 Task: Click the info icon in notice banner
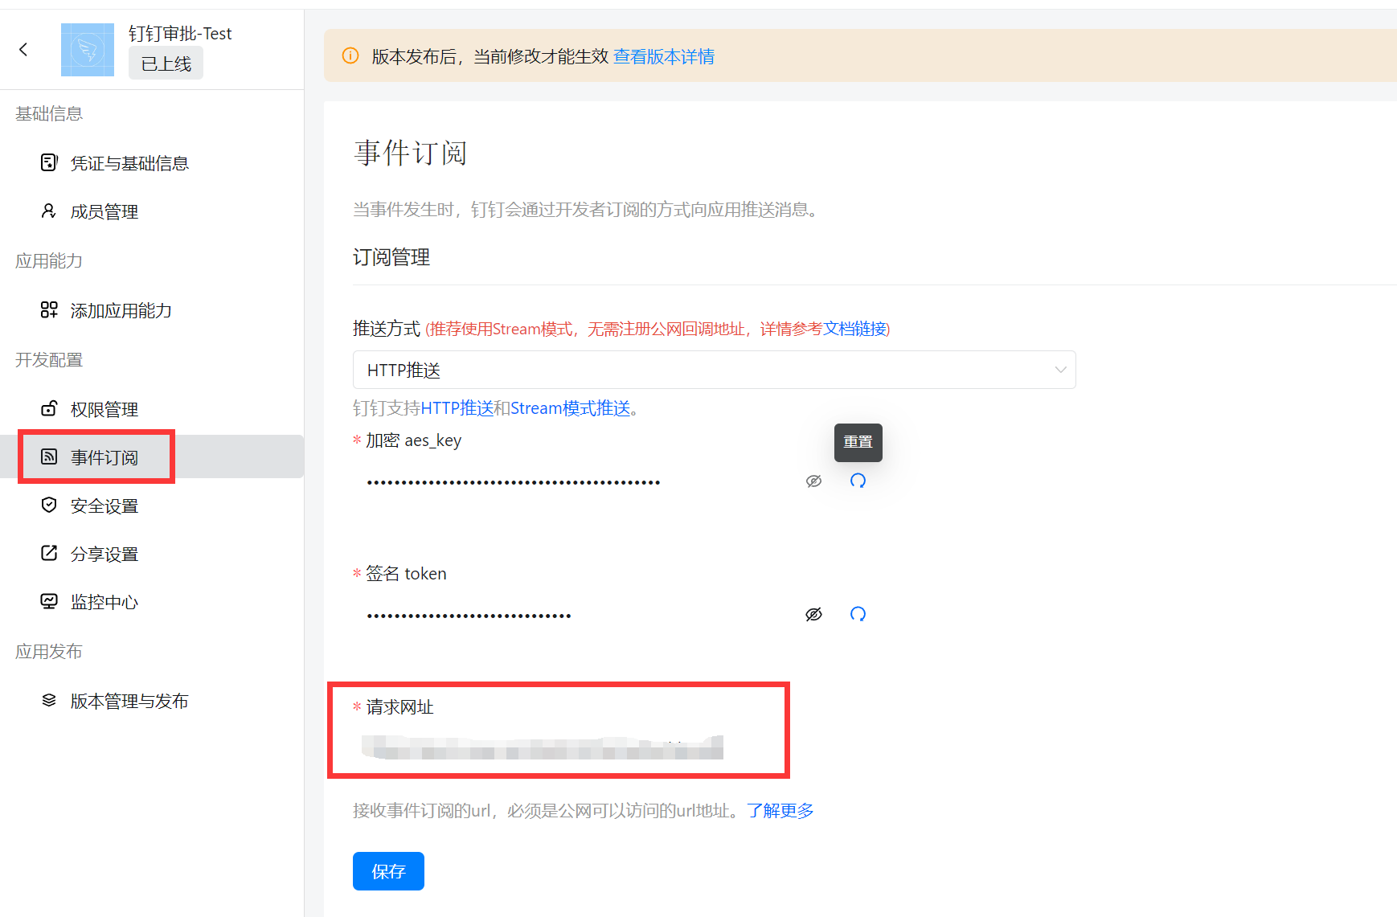pyautogui.click(x=350, y=55)
